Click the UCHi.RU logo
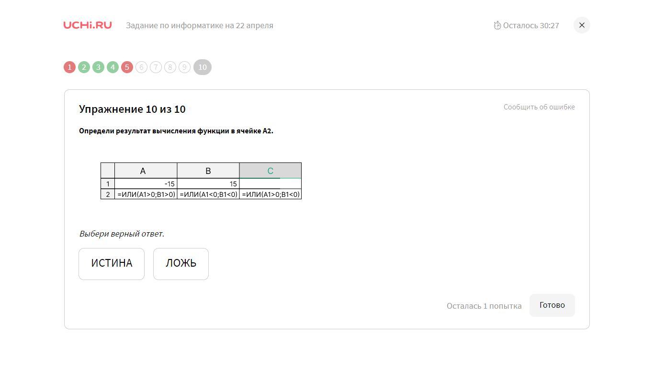The width and height of the screenshot is (654, 367). coord(88,25)
